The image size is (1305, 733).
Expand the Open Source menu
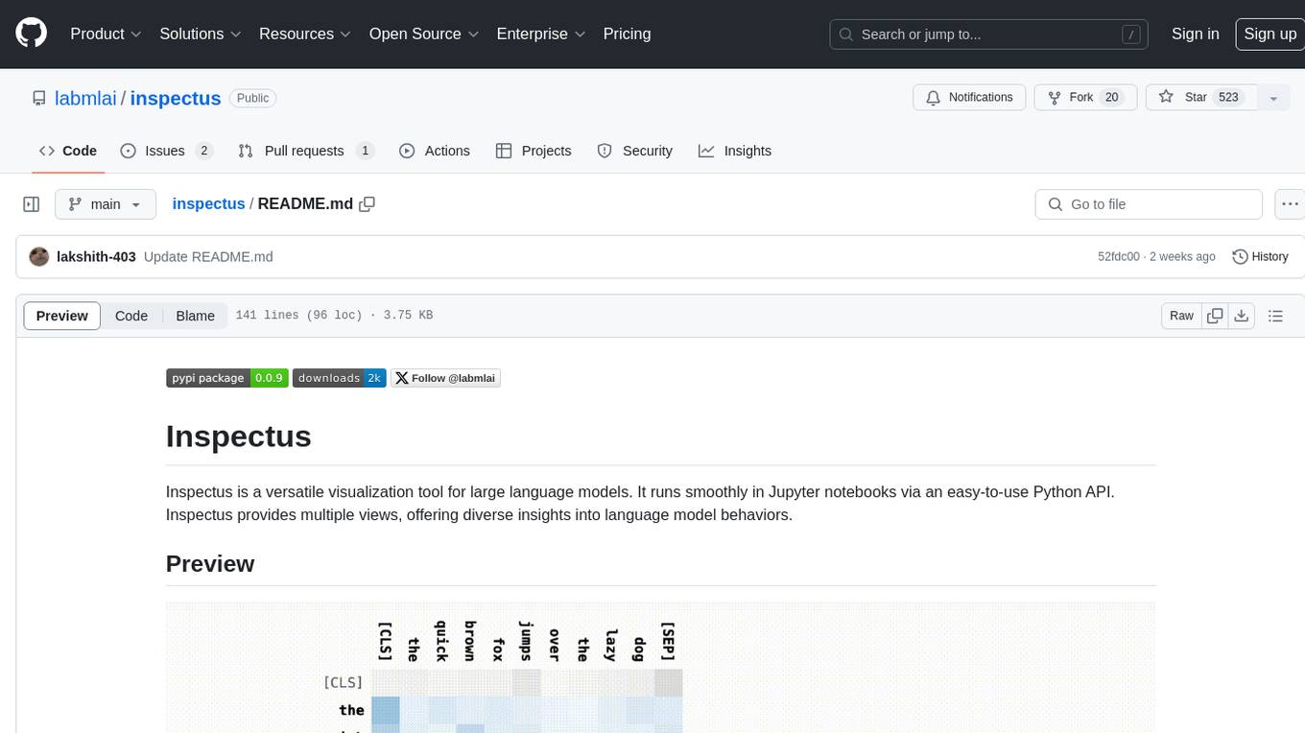point(424,34)
